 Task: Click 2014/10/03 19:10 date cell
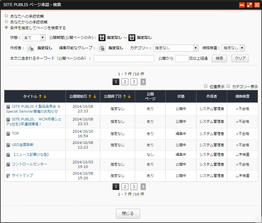tap(83, 164)
